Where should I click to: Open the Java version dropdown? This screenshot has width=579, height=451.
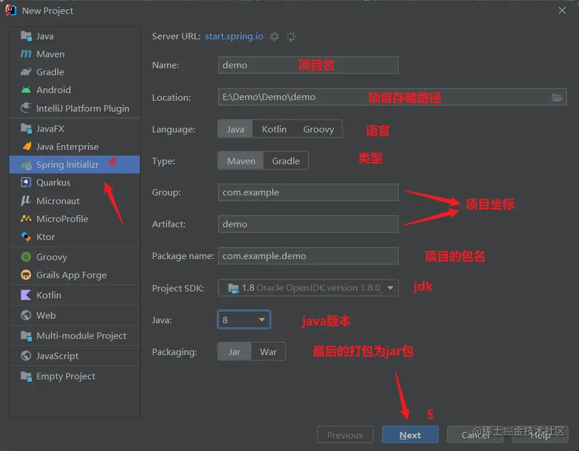tap(244, 320)
